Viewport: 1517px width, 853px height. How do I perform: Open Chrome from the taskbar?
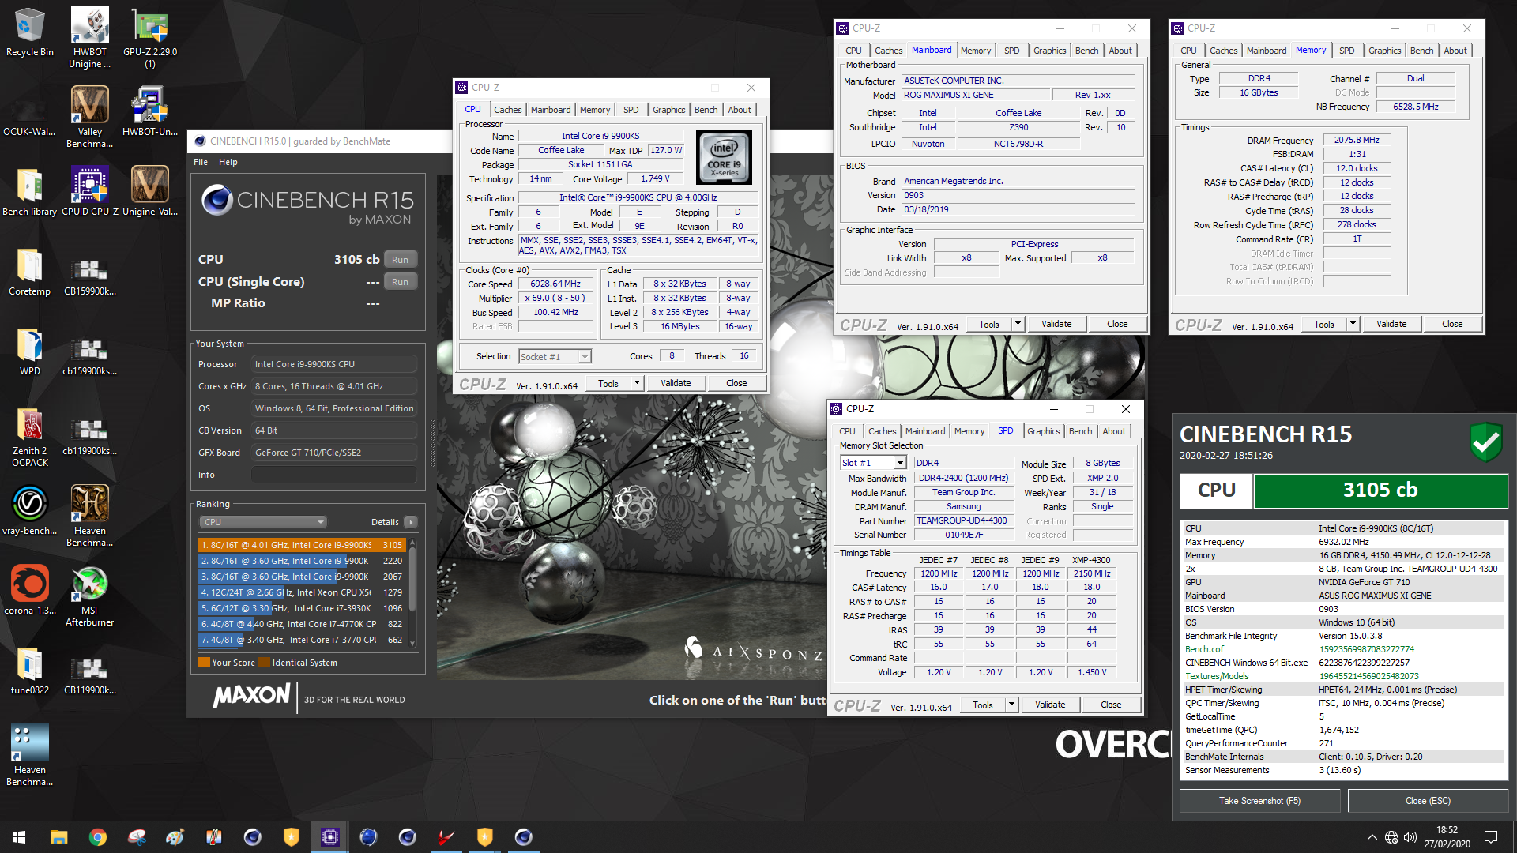[x=97, y=837]
